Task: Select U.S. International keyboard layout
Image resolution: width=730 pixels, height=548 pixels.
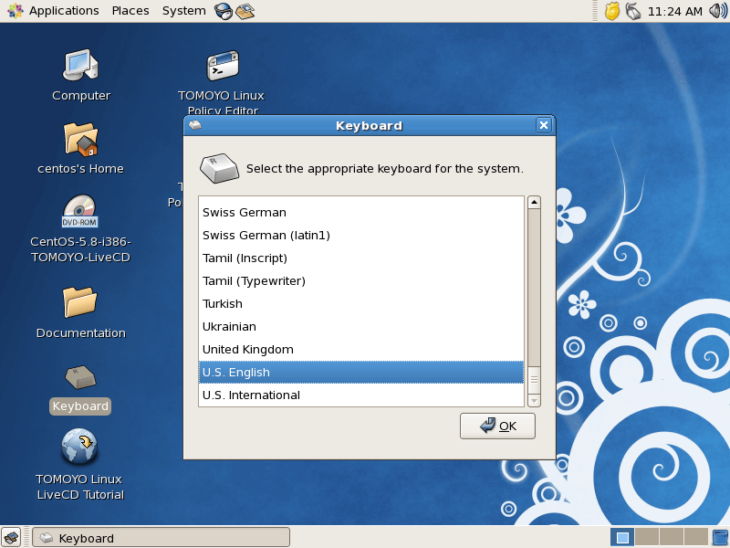Action: [x=361, y=395]
